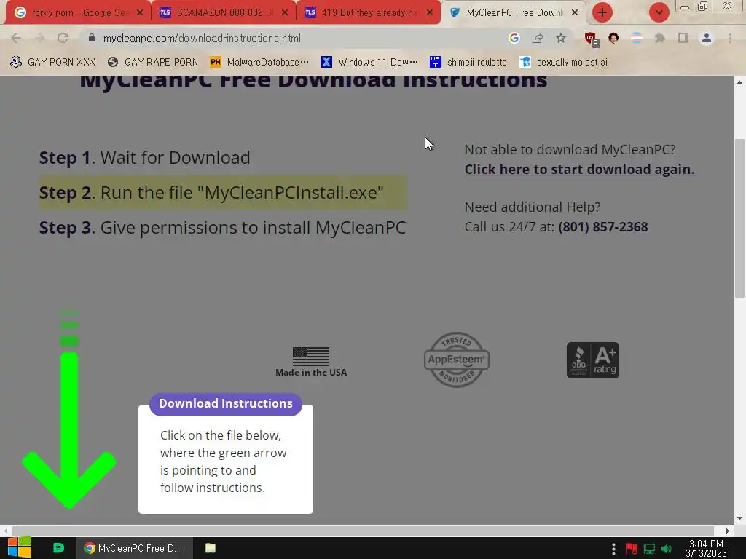Screen dimensions: 746x559
Task: Click the striped flag extension icon
Action: pos(637,38)
